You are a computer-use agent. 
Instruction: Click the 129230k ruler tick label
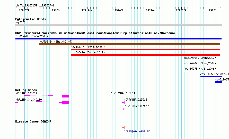click(x=213, y=10)
